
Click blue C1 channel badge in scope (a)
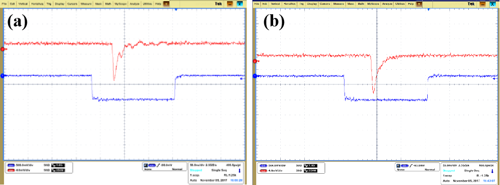[11, 165]
